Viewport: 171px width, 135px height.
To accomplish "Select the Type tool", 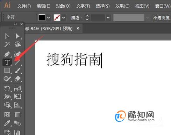I will [7, 62].
